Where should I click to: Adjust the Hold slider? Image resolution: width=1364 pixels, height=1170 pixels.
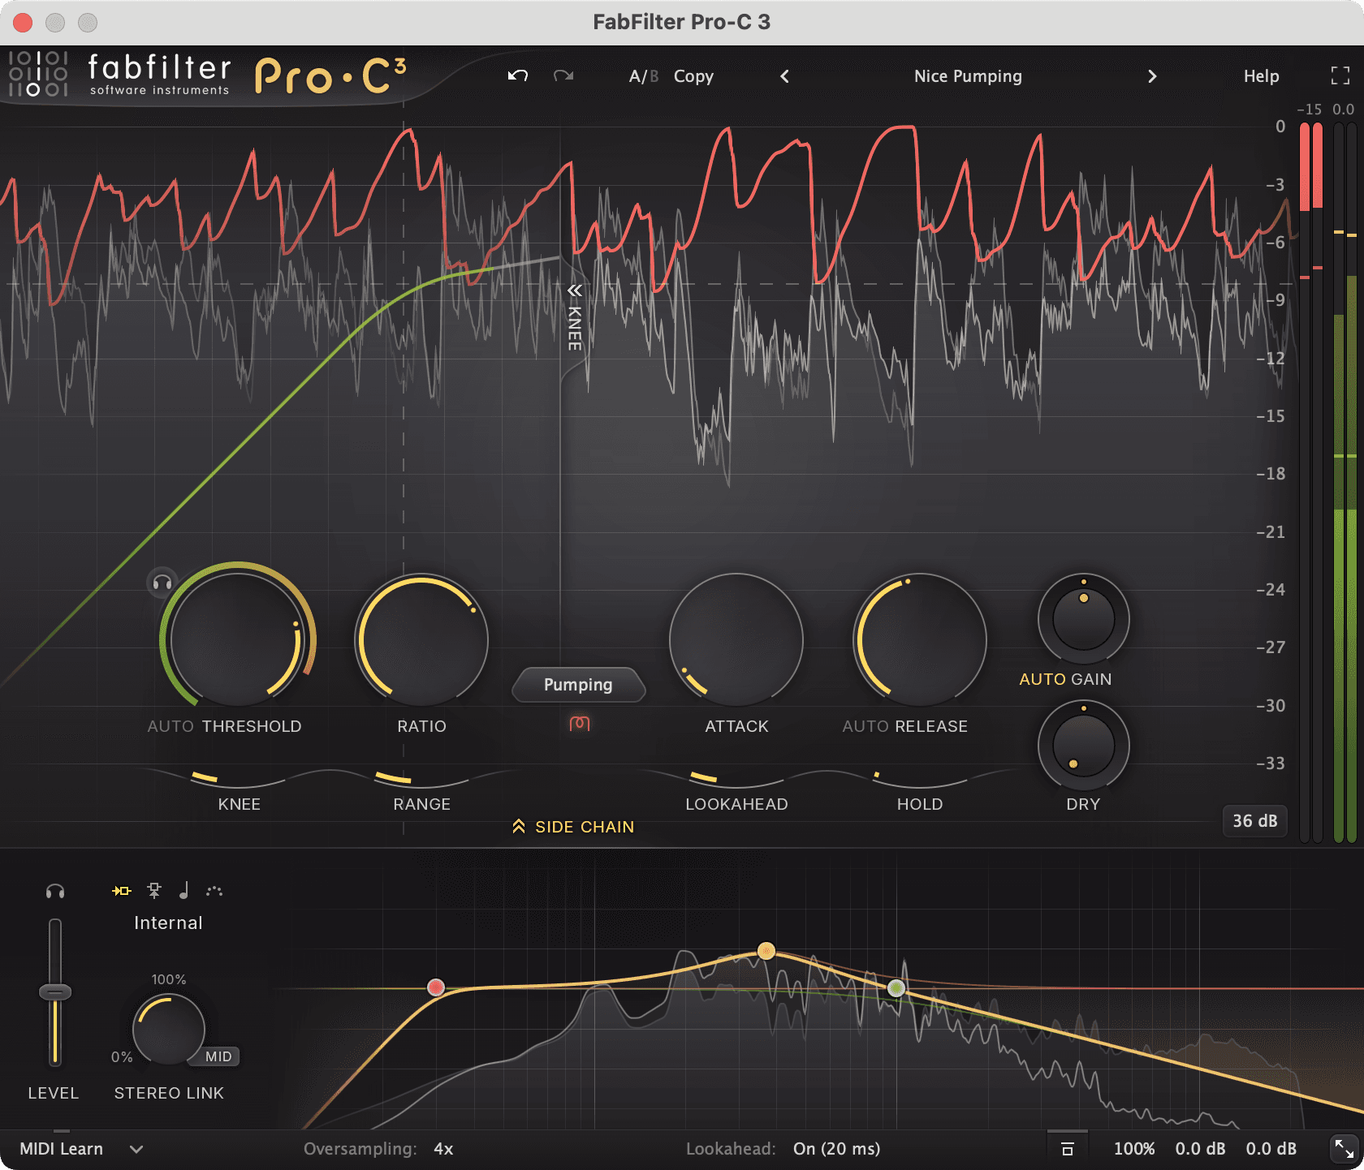tap(920, 779)
